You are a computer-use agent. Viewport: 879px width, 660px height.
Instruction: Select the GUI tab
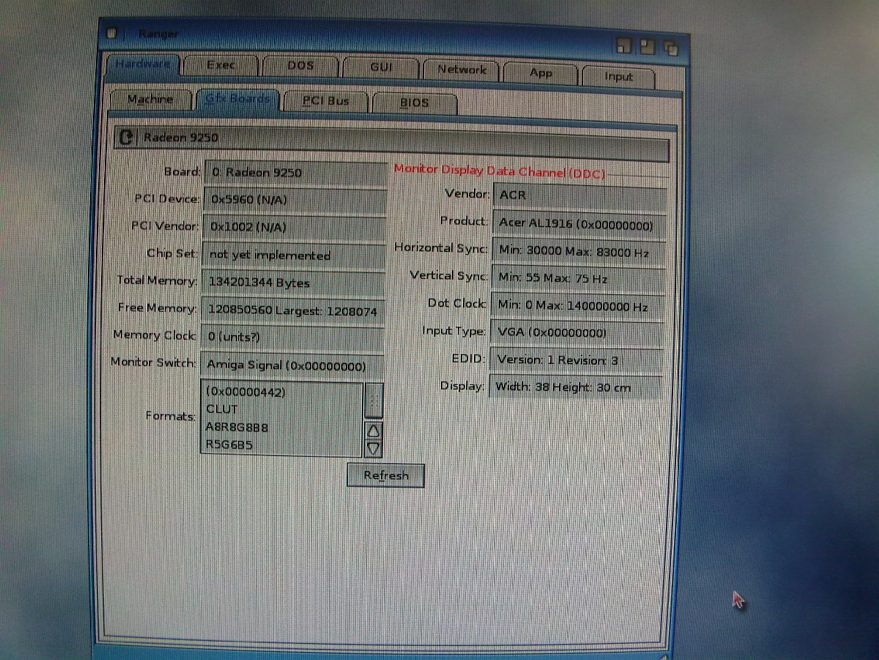pos(381,67)
